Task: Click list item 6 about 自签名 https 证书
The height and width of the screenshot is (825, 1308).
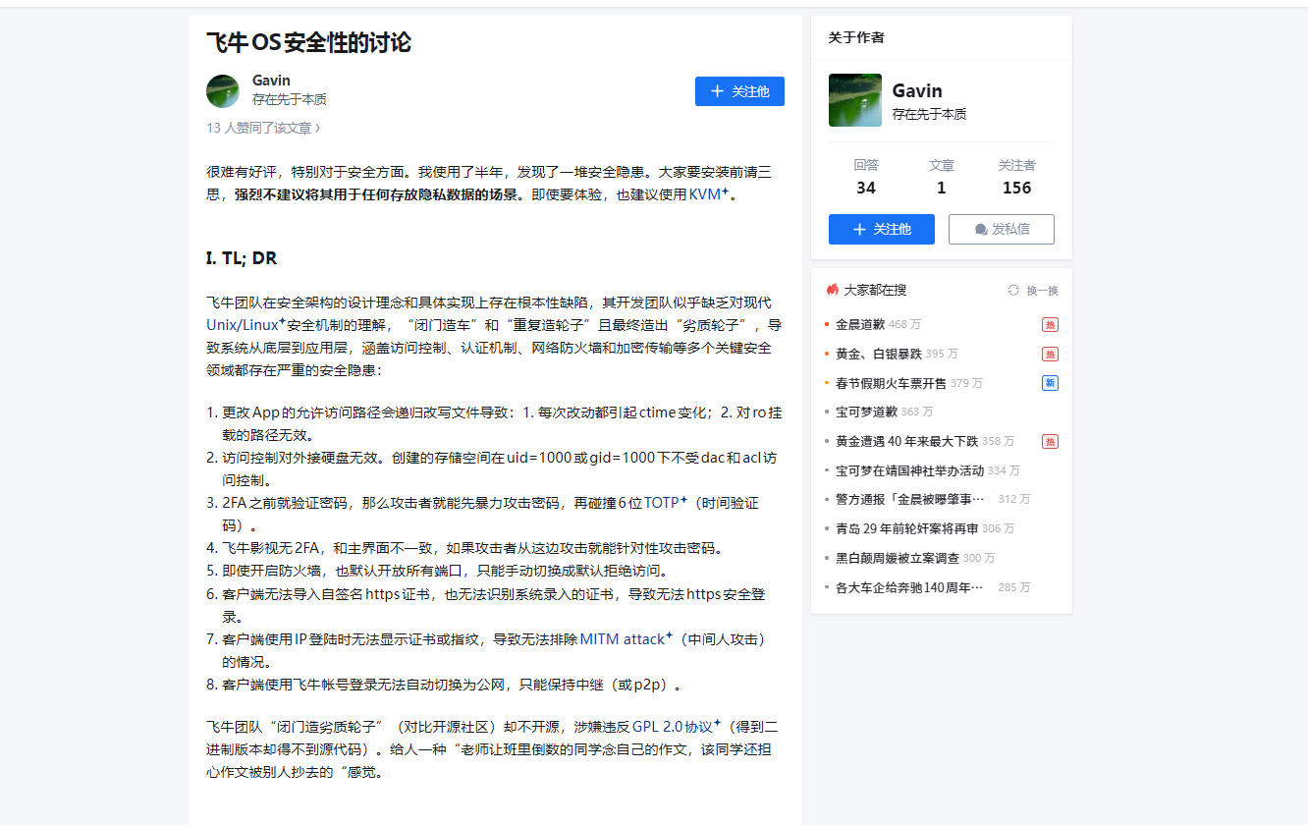Action: 494,605
